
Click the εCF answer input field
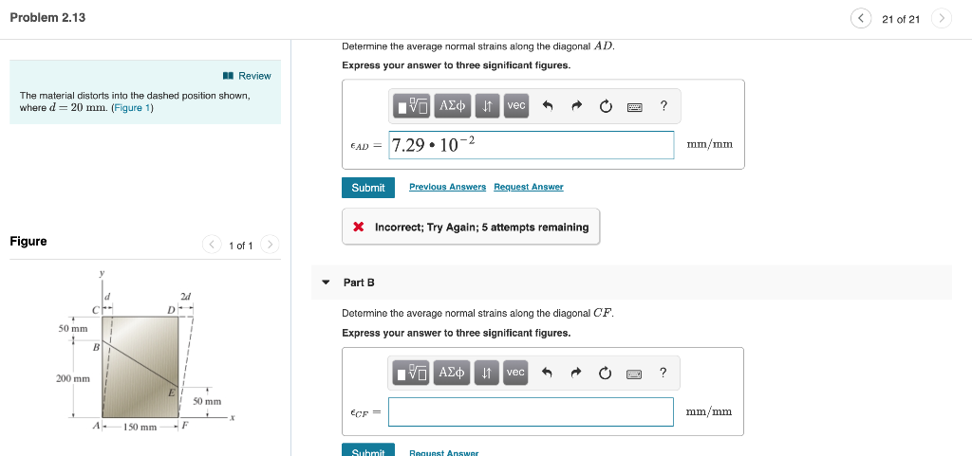click(x=532, y=411)
